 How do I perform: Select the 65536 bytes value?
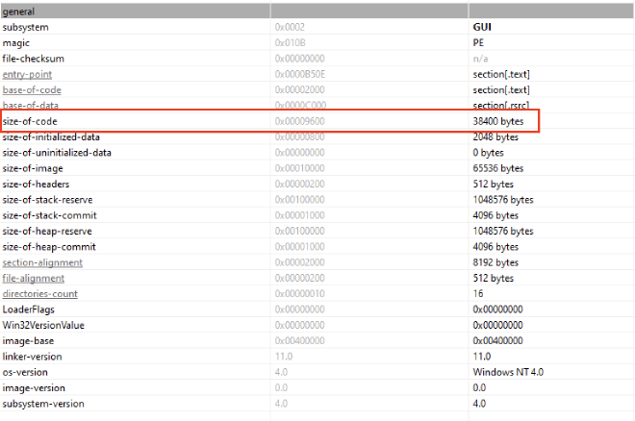[496, 168]
